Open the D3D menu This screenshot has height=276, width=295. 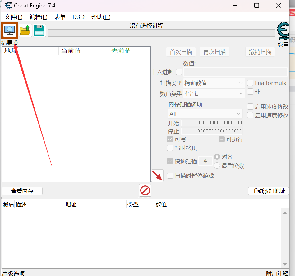[x=78, y=17]
